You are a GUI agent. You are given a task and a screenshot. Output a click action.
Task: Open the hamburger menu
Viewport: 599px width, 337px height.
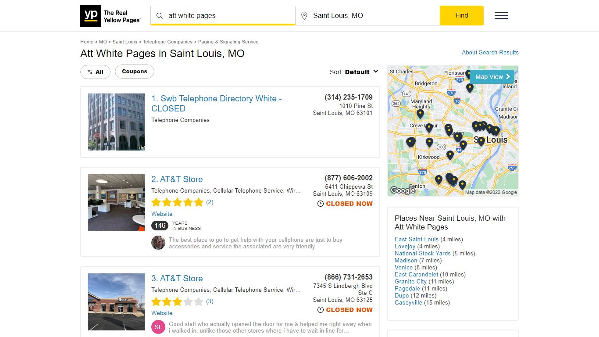(x=501, y=16)
